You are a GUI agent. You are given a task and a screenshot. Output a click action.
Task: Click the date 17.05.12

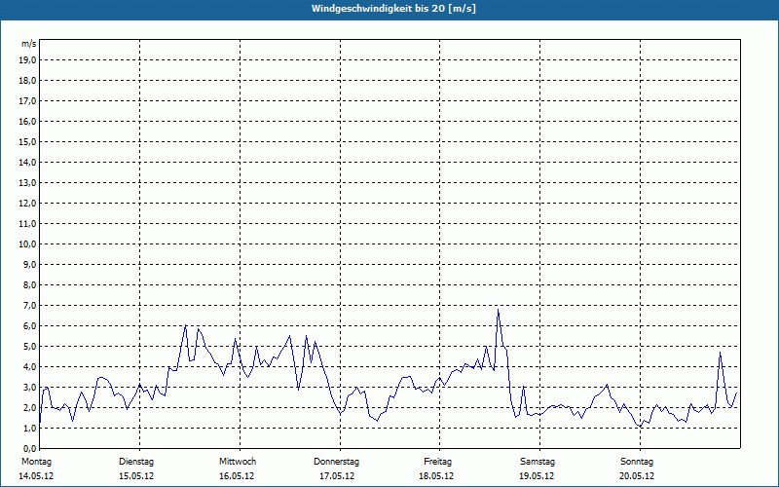[x=337, y=476]
